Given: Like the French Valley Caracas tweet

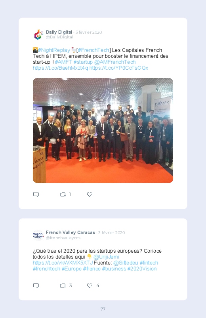Looking at the screenshot, I should (90, 286).
